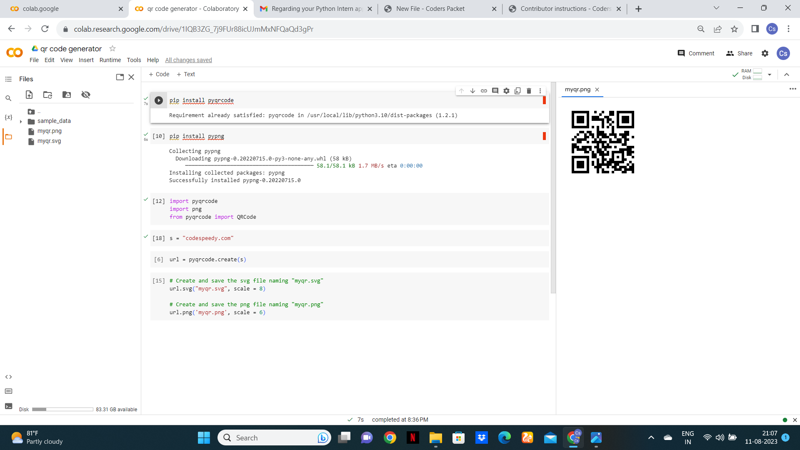Mount Google Drive

coord(67,95)
